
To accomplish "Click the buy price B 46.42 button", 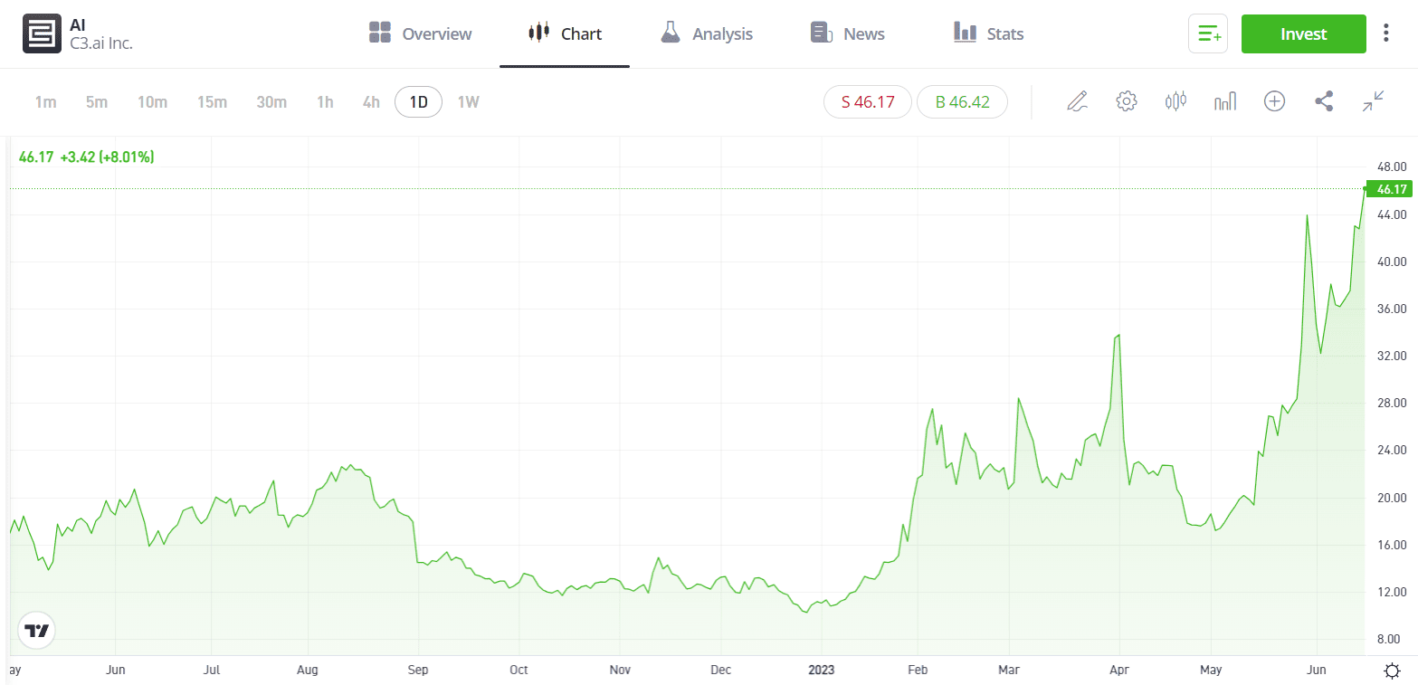I will click(x=962, y=101).
